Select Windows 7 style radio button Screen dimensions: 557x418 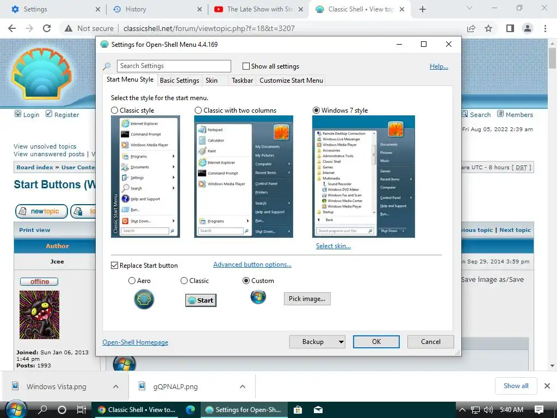(x=316, y=110)
